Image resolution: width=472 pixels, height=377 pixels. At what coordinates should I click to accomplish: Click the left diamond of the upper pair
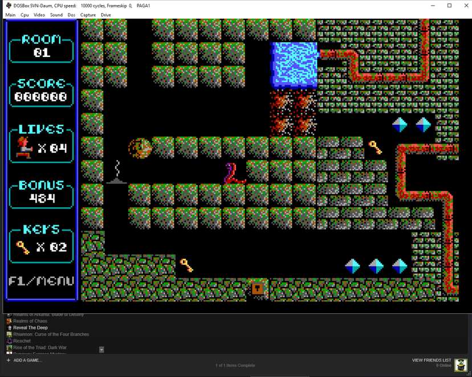tap(400, 125)
